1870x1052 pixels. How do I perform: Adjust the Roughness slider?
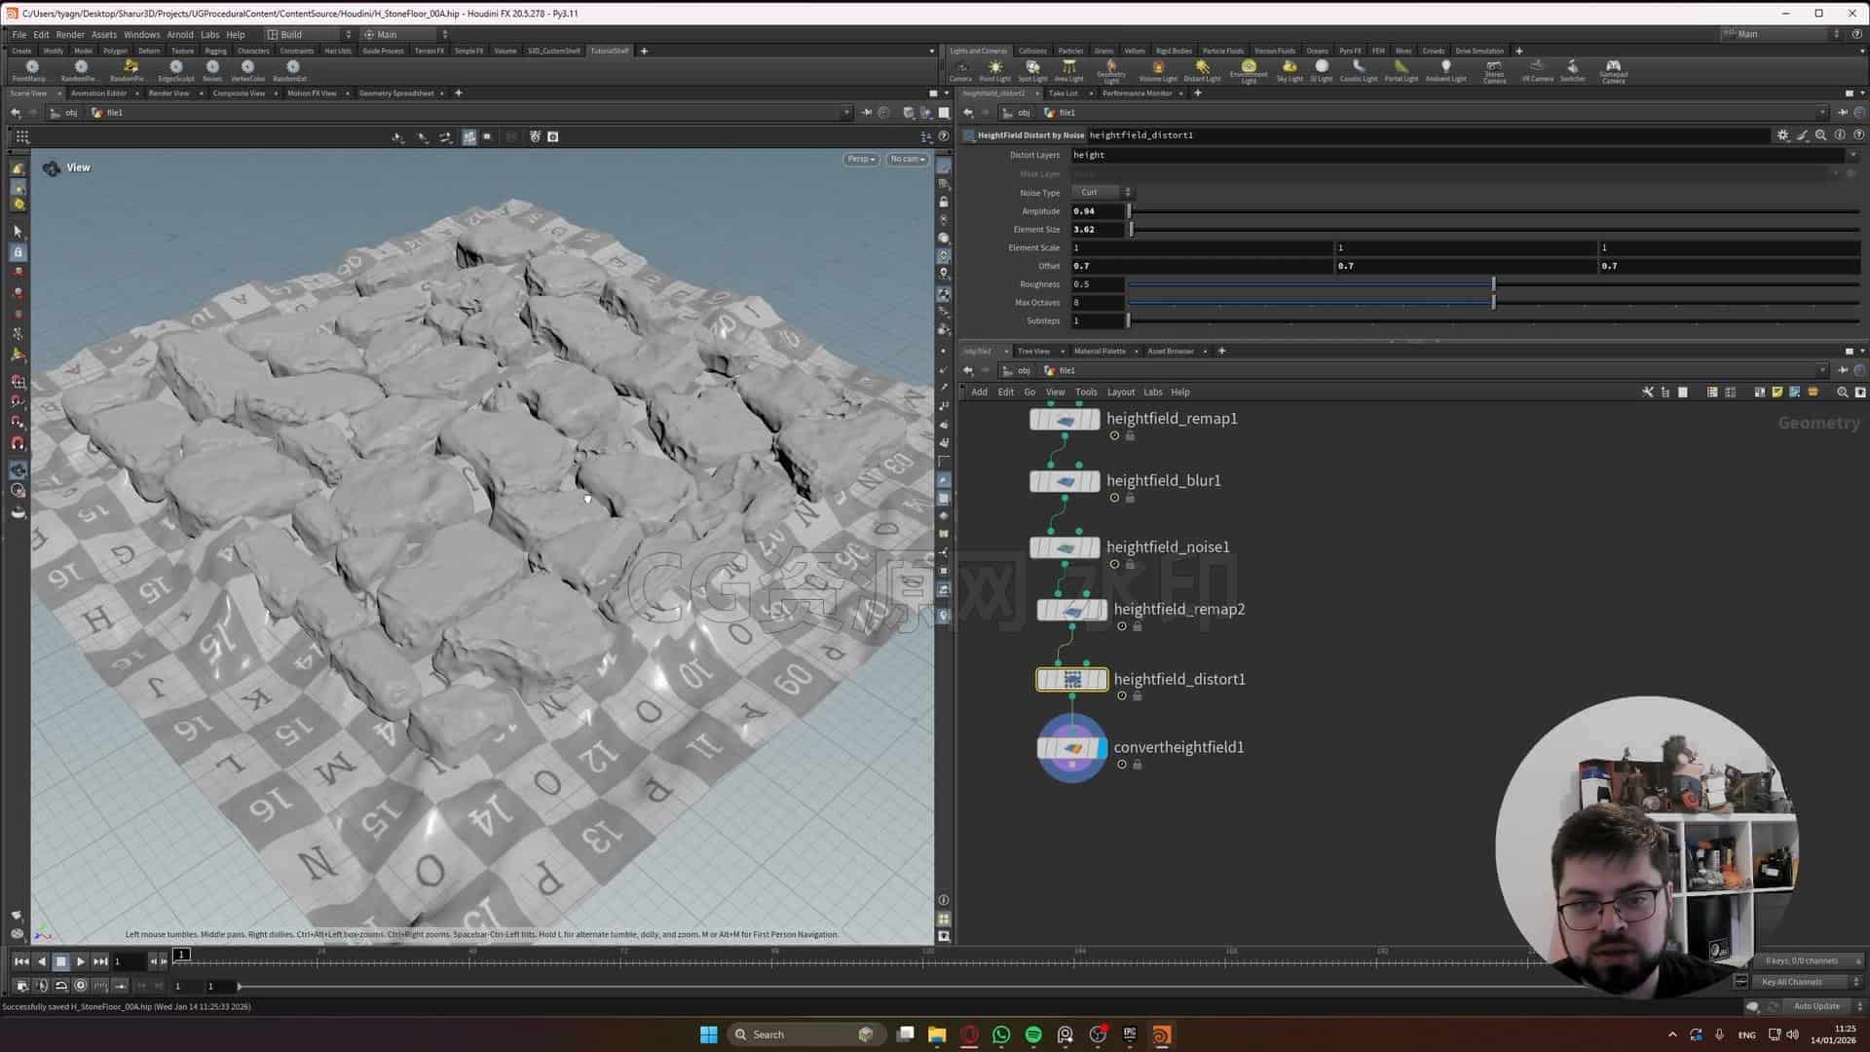click(x=1494, y=284)
